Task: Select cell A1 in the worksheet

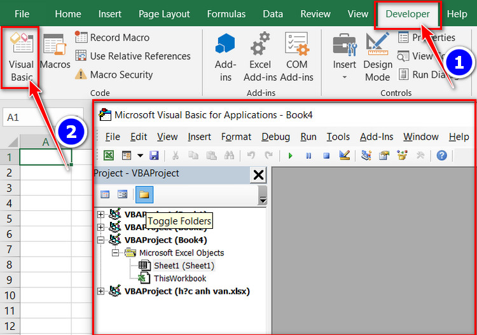Action: click(46, 157)
